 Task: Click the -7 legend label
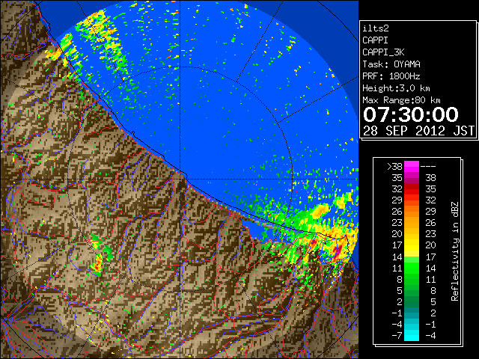(397, 336)
